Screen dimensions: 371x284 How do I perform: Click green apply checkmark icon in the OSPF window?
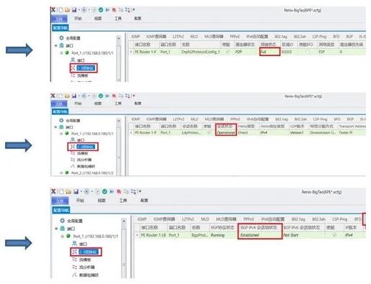click(x=101, y=10)
